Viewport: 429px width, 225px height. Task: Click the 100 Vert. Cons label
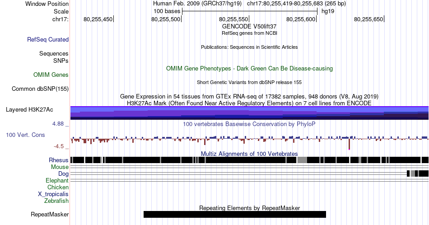25,135
